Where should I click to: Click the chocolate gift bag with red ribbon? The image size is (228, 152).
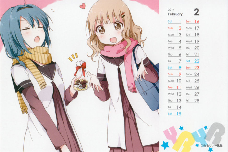80,76
